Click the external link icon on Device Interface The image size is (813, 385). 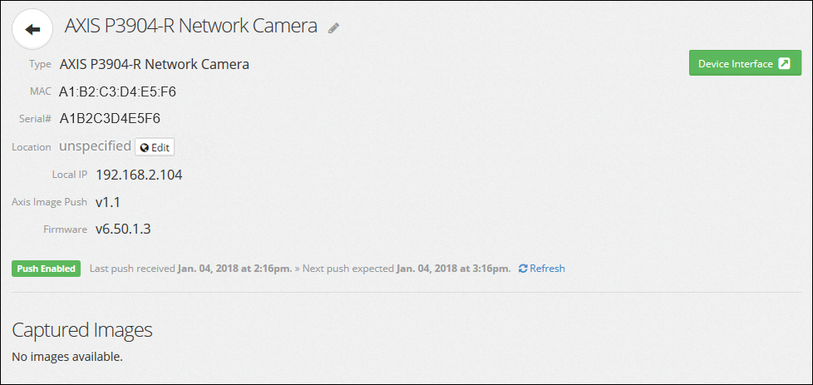pos(783,63)
